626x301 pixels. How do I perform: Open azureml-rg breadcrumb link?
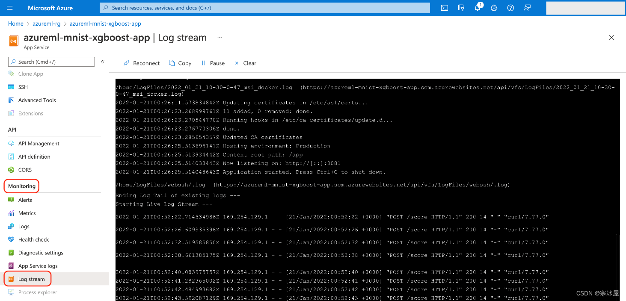(46, 24)
